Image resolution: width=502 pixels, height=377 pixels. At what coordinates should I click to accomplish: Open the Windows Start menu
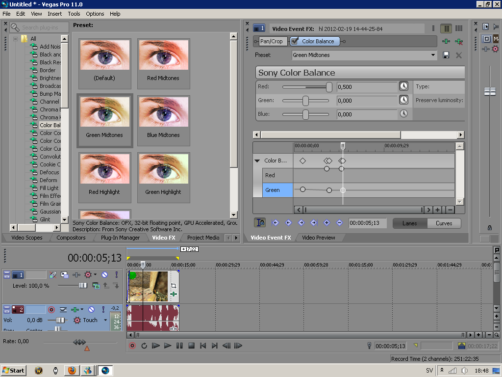13,371
